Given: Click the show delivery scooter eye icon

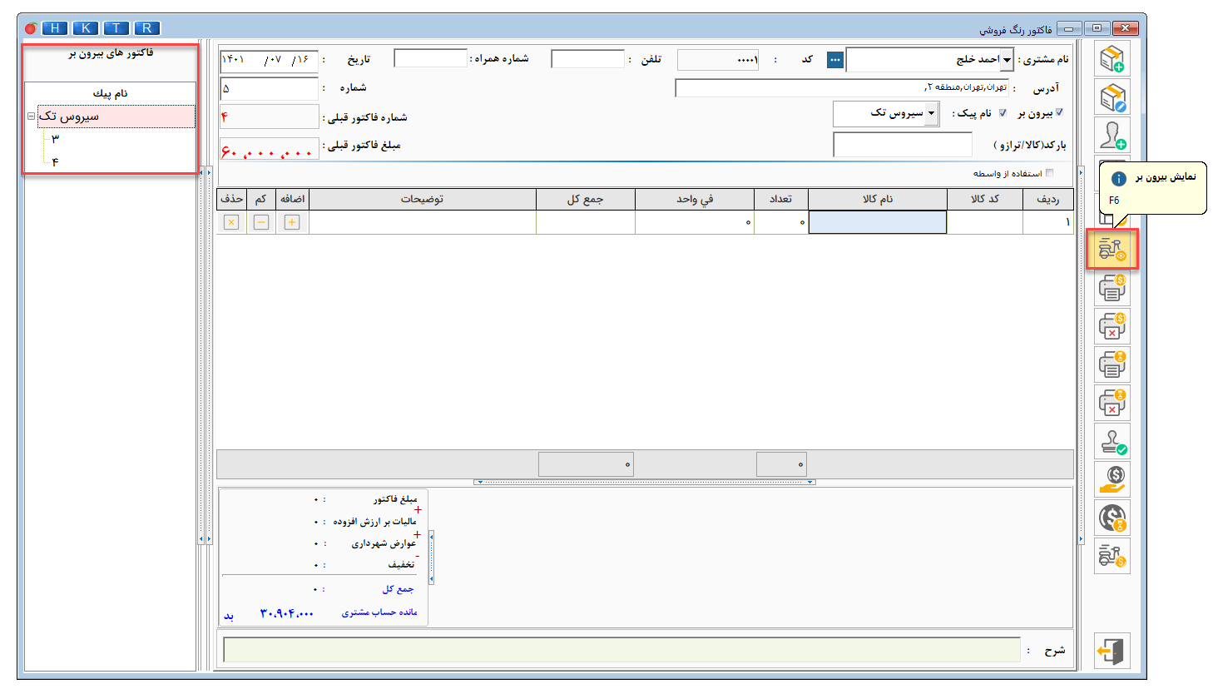Looking at the screenshot, I should [1112, 250].
